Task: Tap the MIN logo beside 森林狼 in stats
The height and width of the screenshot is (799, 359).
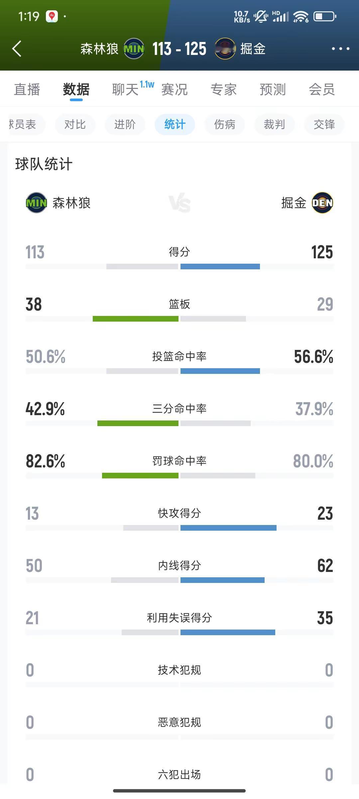Action: tap(36, 203)
